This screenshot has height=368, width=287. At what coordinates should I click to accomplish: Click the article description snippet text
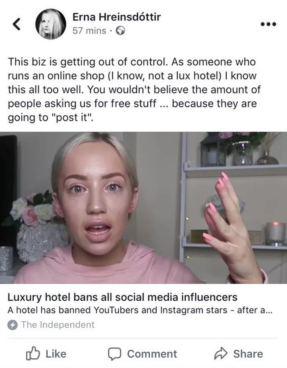tap(140, 310)
